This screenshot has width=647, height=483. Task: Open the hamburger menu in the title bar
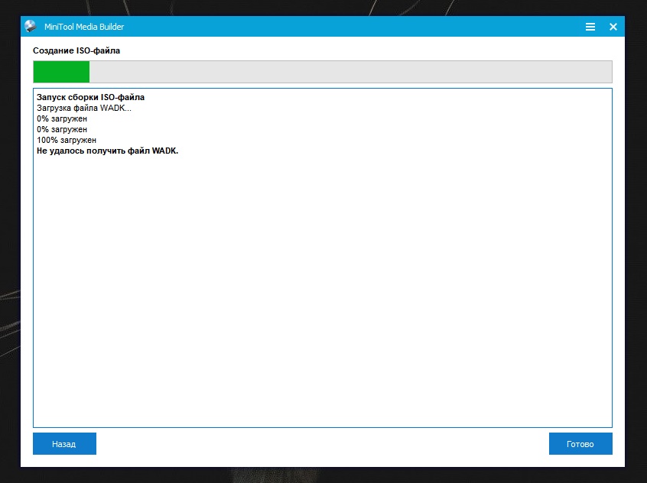pos(590,27)
